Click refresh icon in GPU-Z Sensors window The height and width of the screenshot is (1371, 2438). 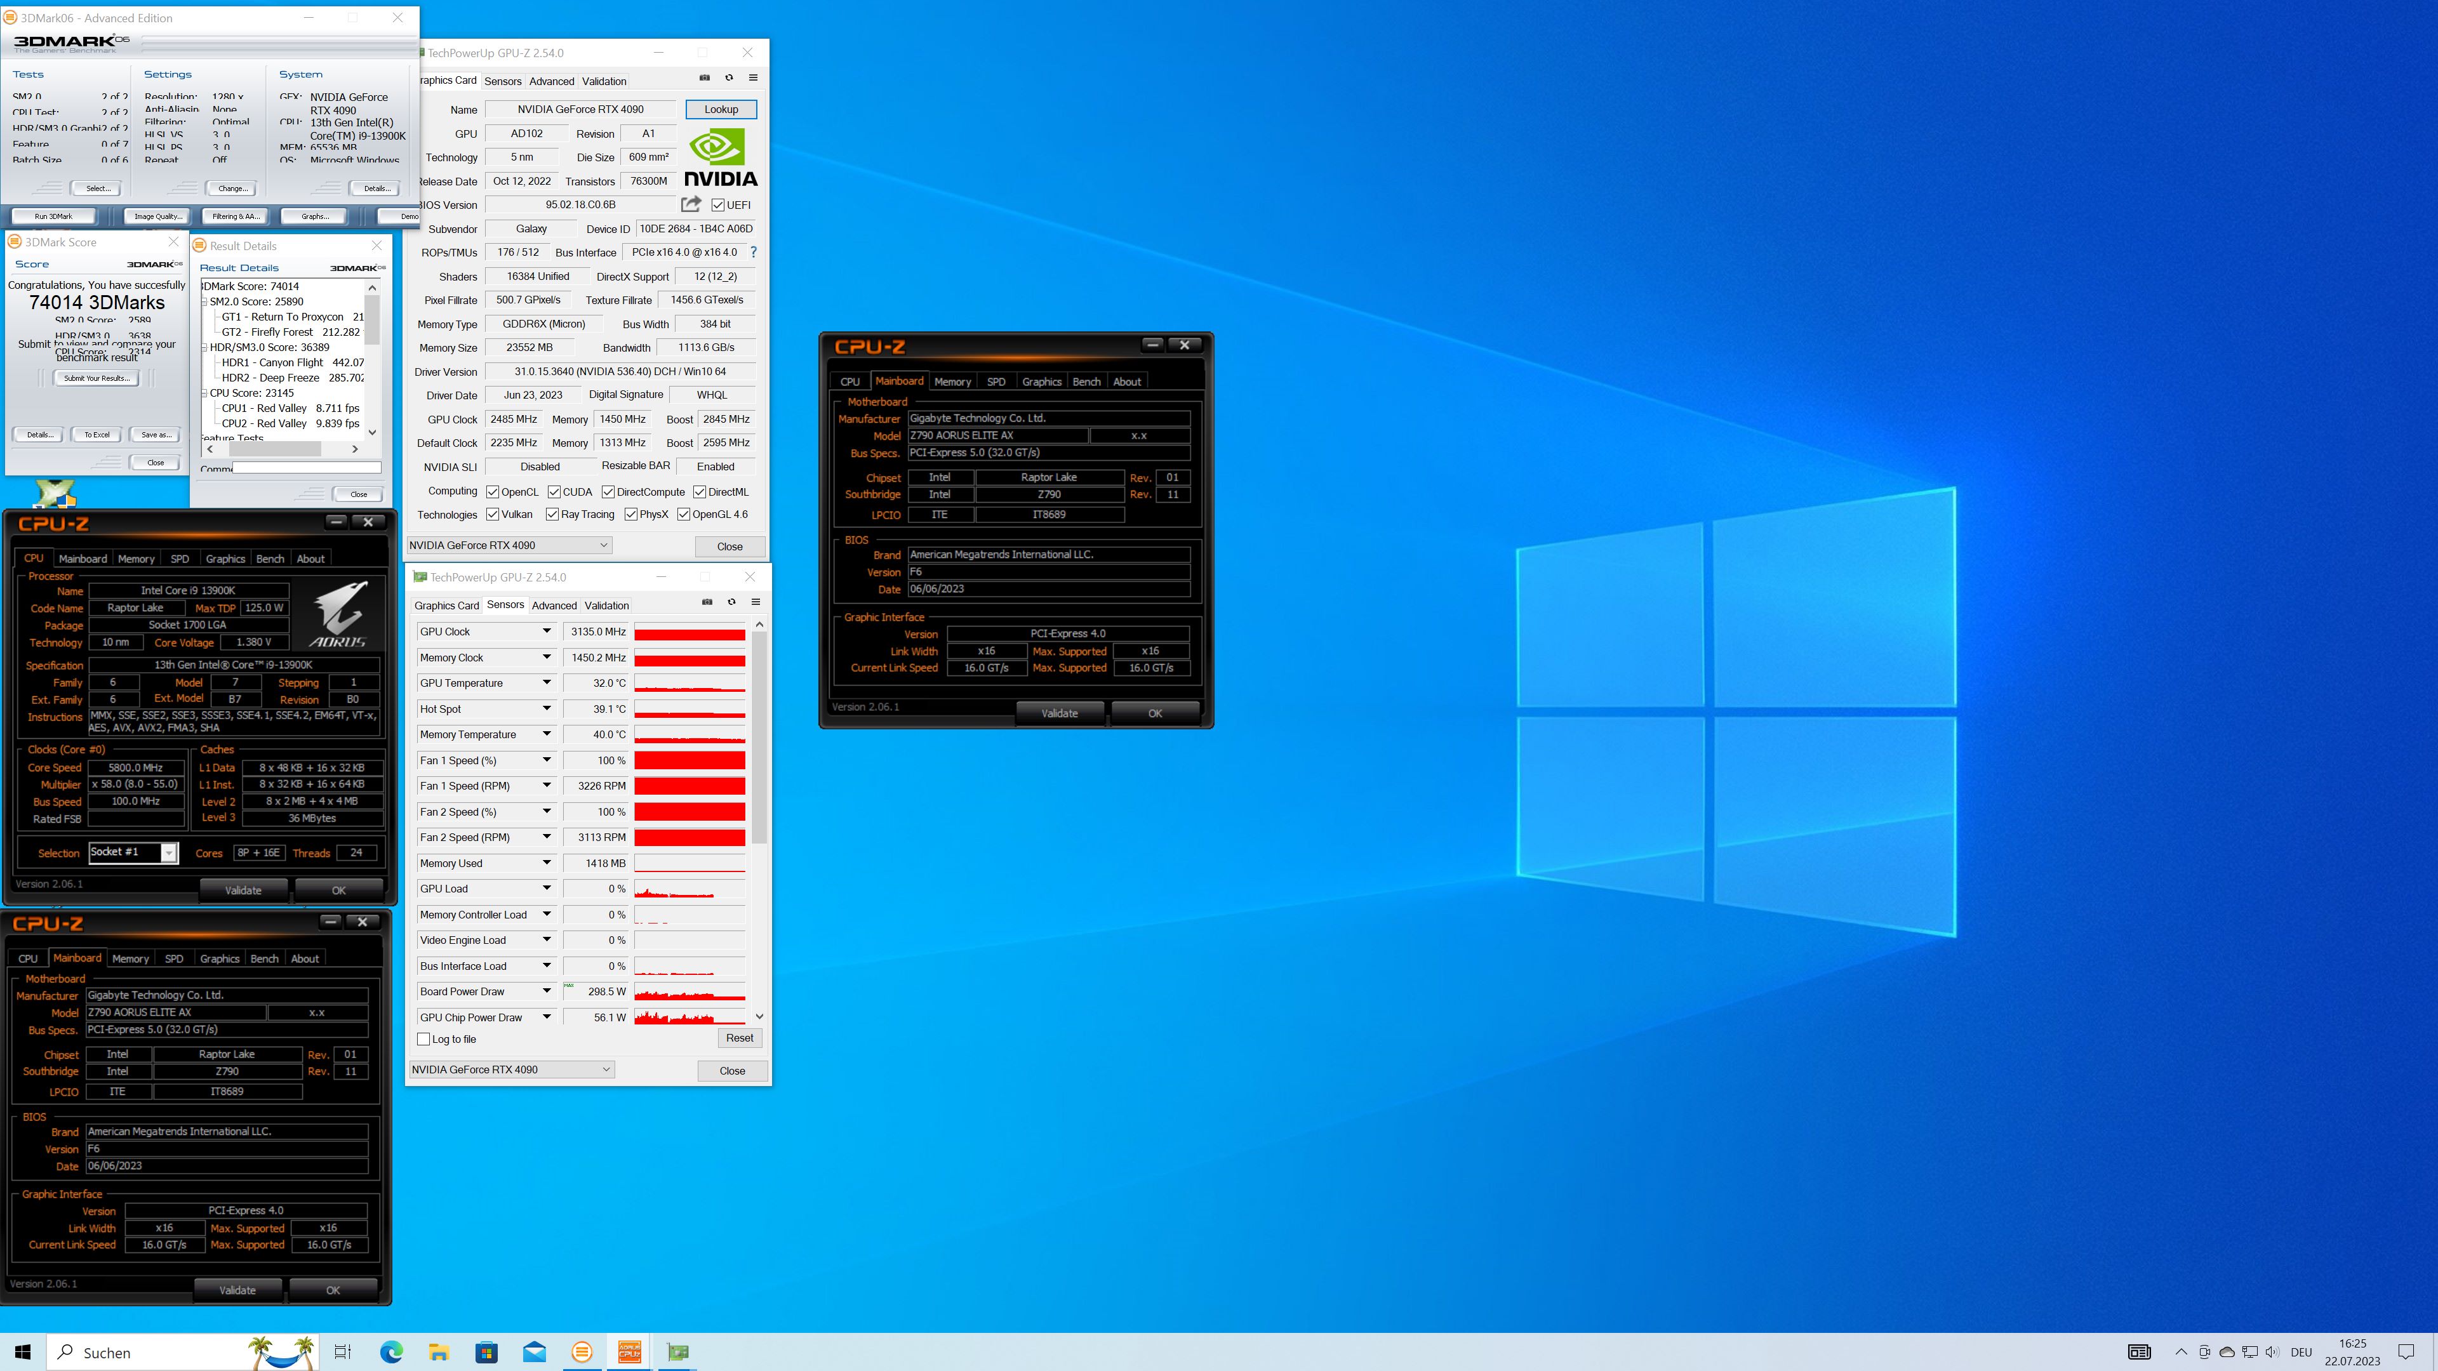(x=731, y=602)
